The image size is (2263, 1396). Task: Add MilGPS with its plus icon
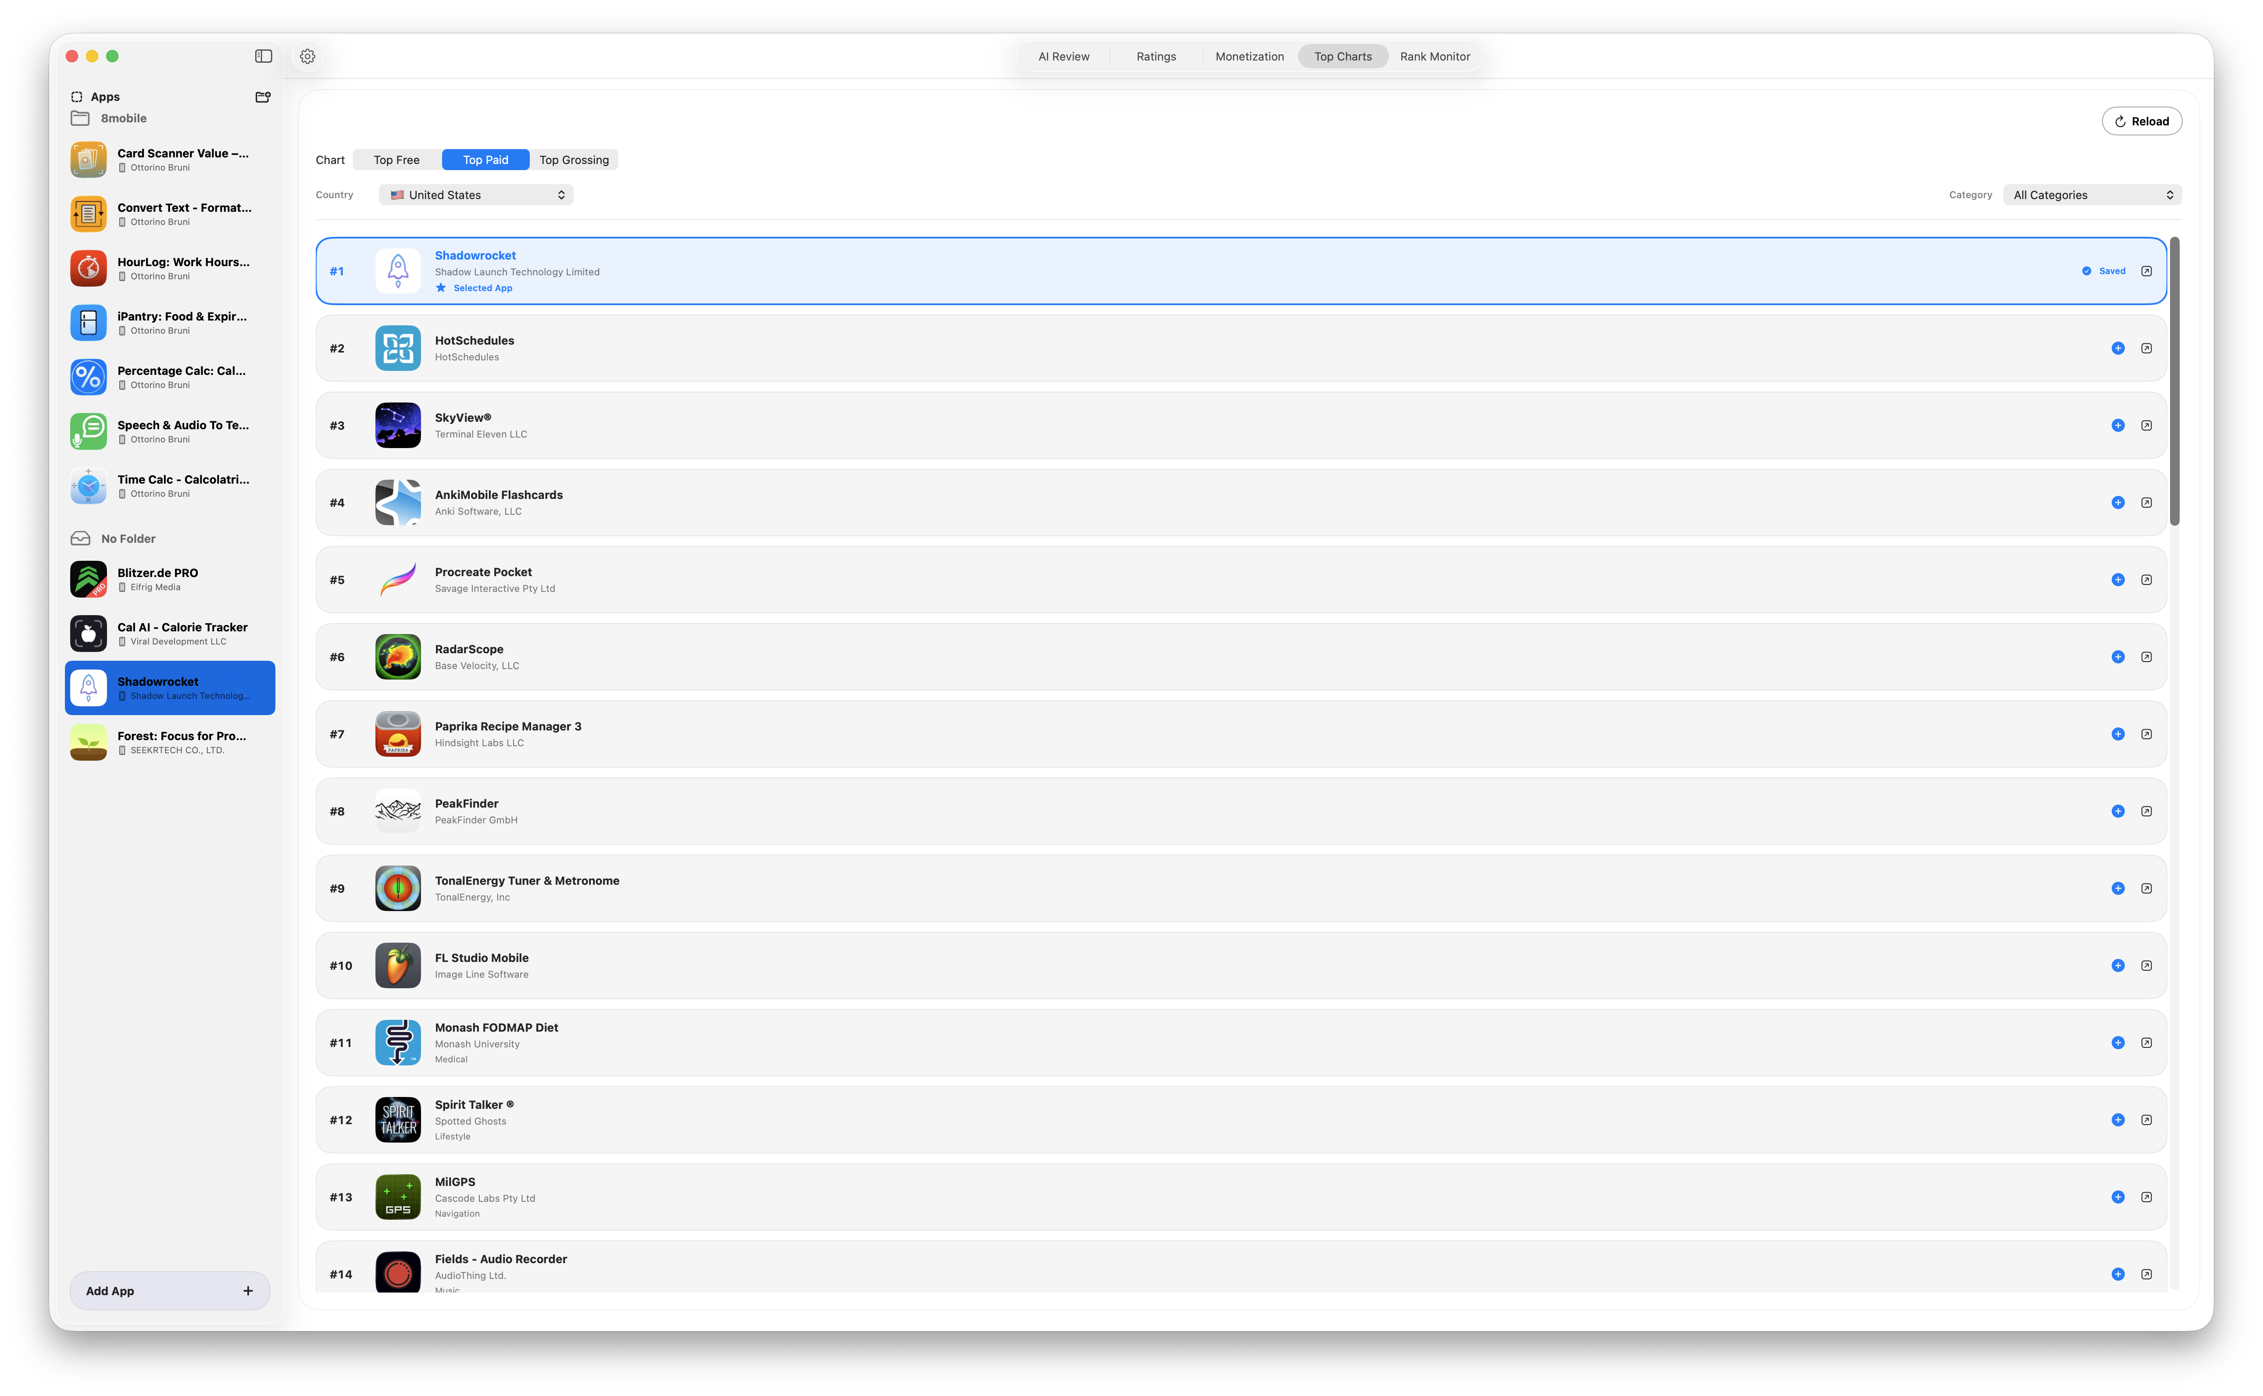tap(2117, 1197)
